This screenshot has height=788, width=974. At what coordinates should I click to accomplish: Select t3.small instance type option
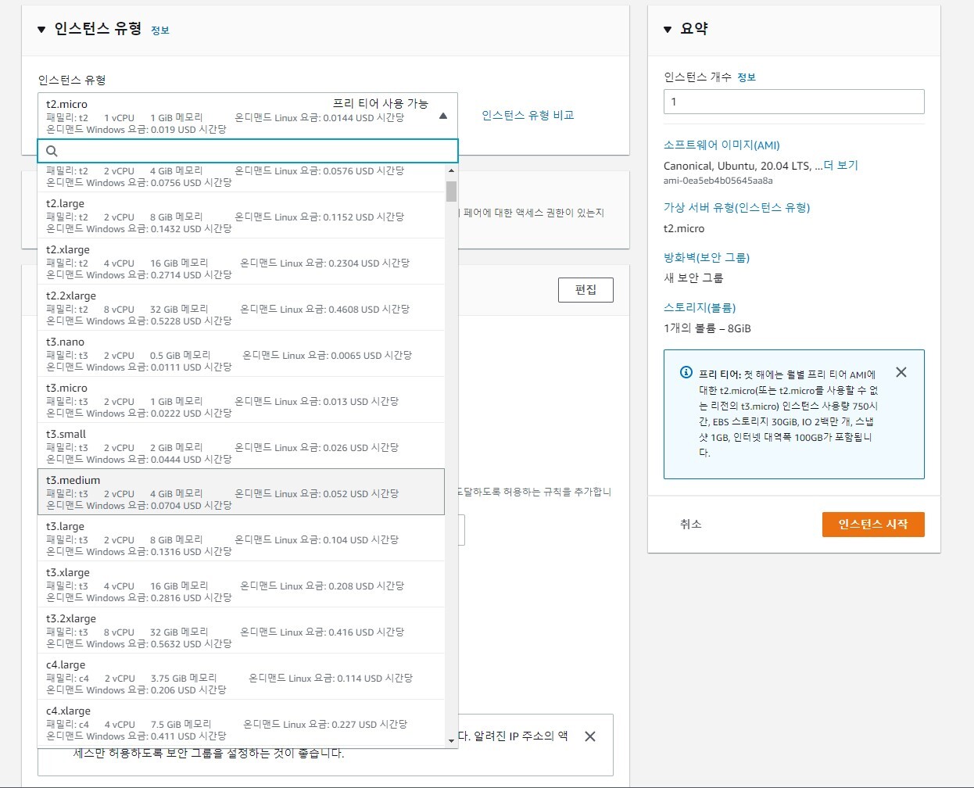pos(241,446)
